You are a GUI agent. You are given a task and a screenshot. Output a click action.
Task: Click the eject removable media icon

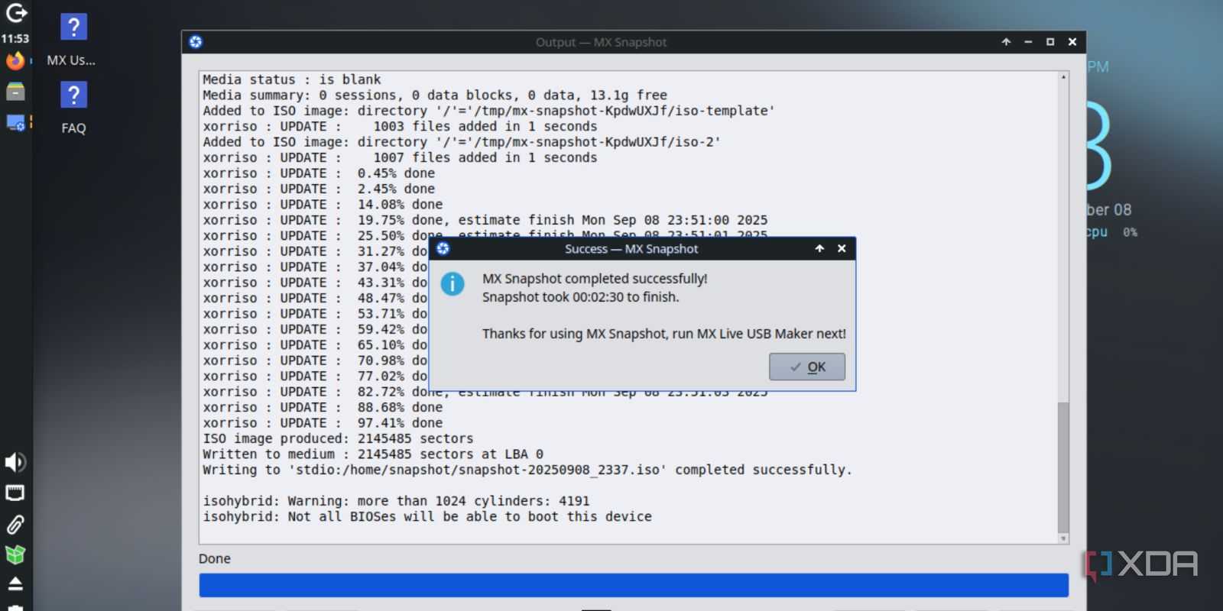pos(15,584)
